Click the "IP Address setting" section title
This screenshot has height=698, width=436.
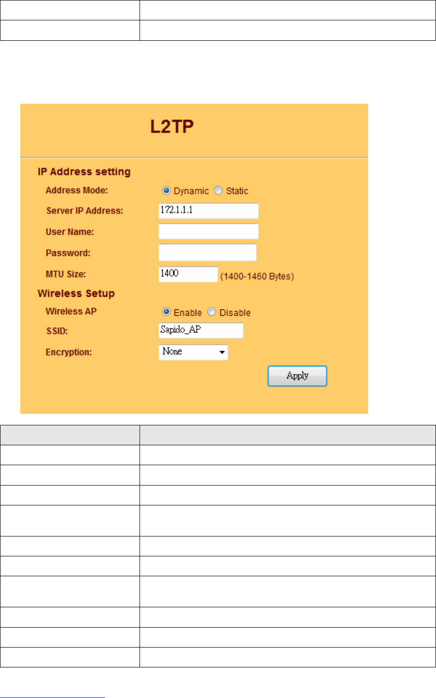pos(84,172)
